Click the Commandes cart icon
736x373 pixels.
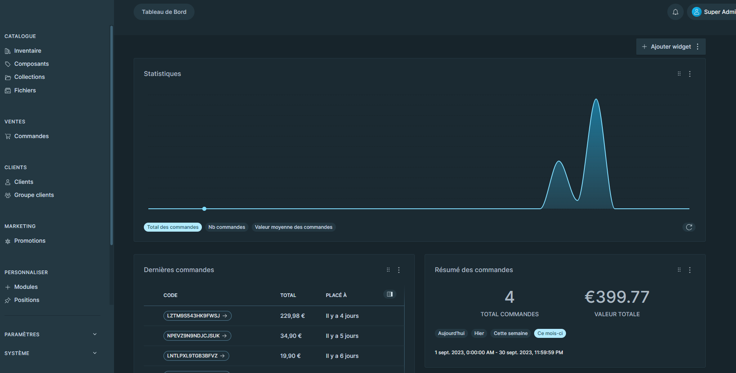[x=8, y=136]
